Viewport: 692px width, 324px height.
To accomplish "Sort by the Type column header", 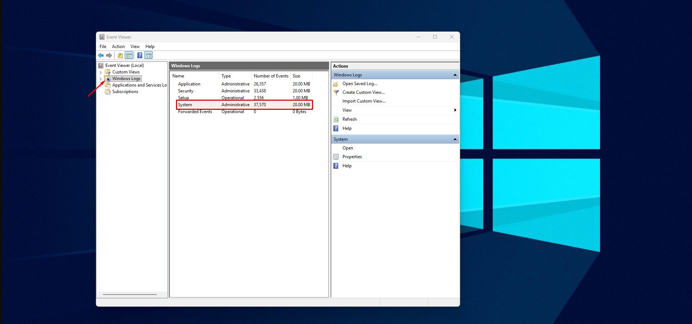I will [235, 76].
